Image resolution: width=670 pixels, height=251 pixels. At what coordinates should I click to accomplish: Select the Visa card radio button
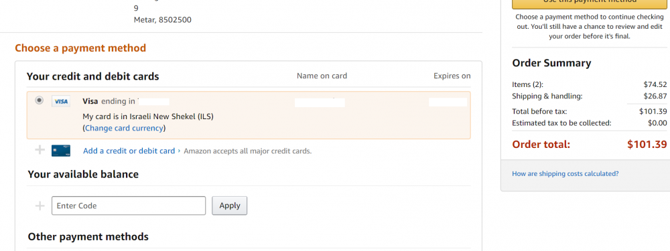coord(40,101)
